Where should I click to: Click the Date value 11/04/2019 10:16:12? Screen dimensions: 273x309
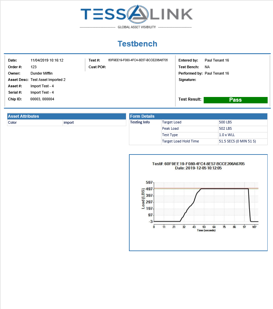tap(47, 61)
